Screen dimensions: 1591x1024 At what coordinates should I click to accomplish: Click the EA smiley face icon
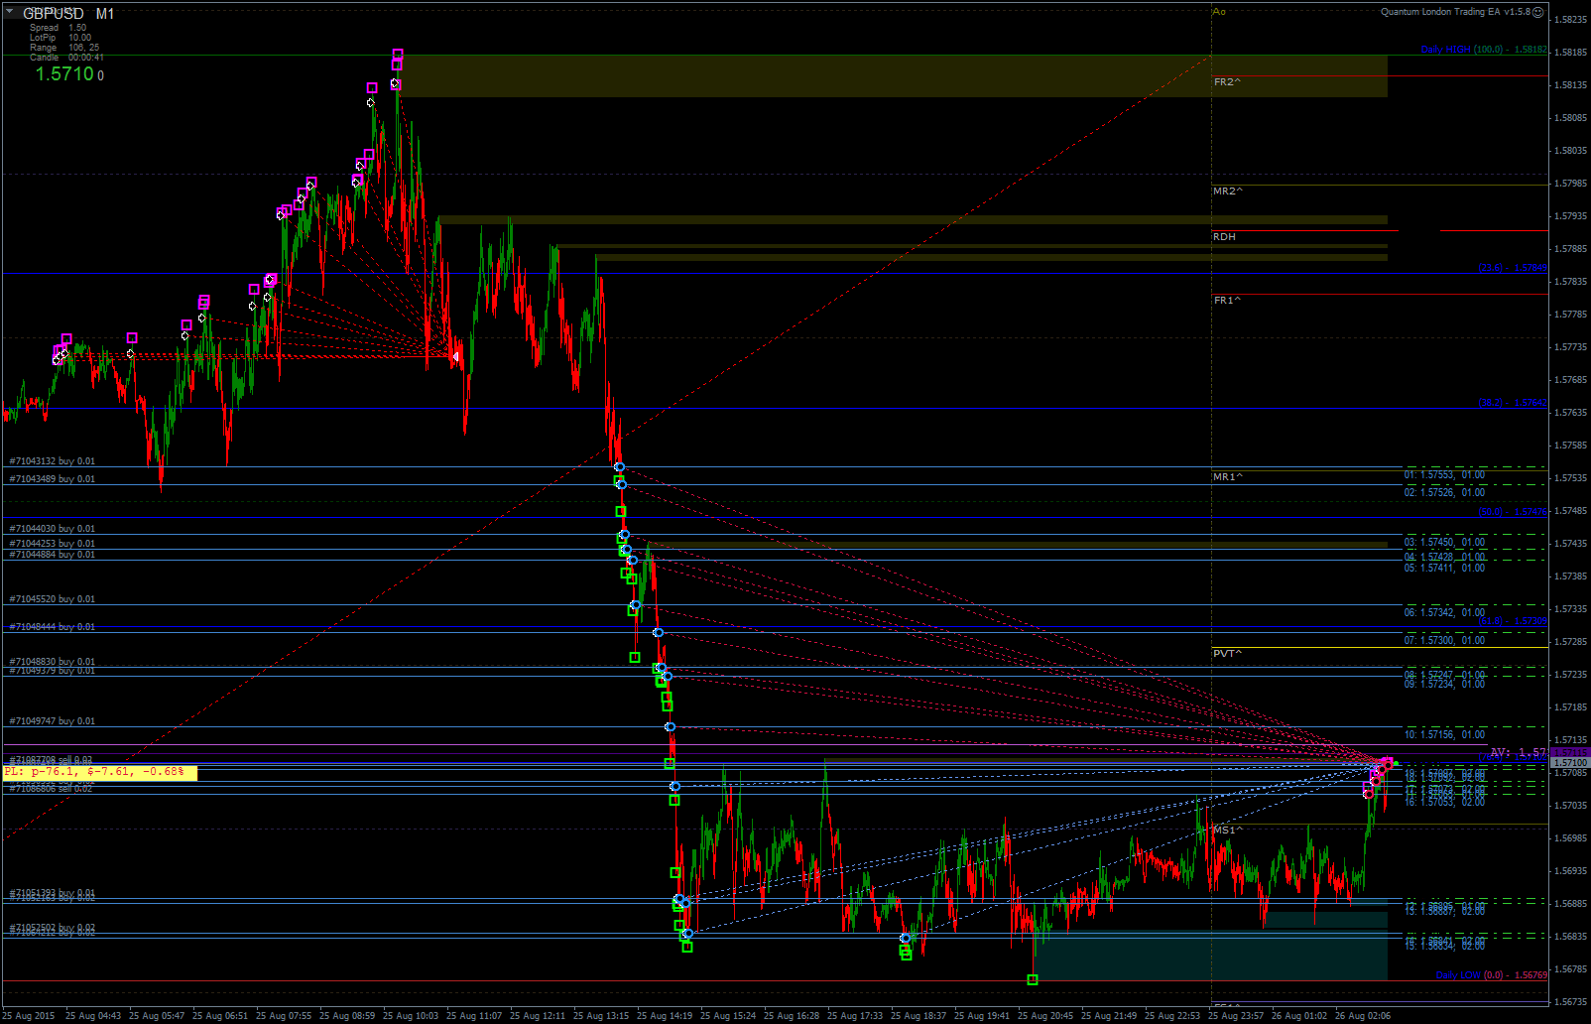(1537, 12)
